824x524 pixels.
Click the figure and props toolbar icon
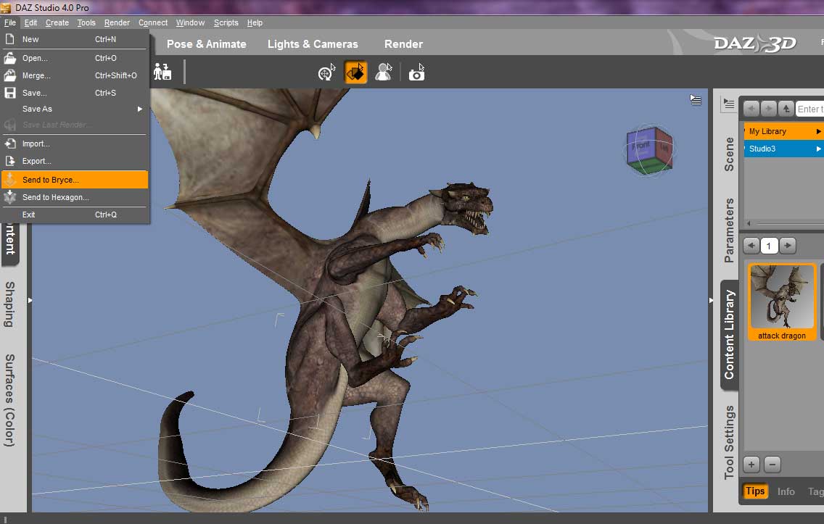click(x=162, y=72)
